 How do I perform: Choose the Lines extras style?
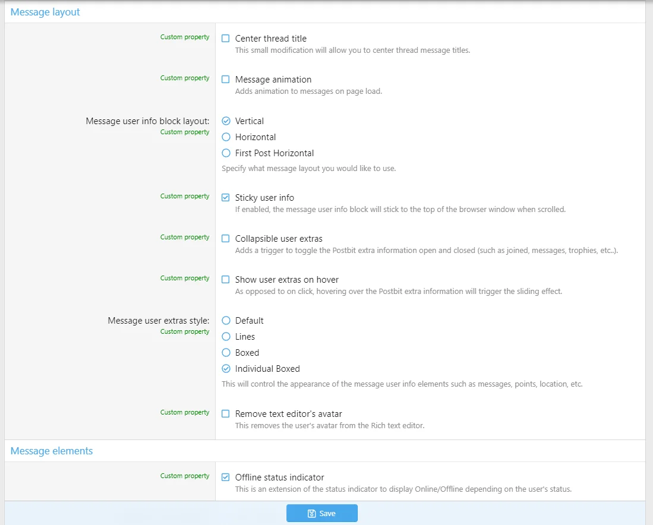click(x=226, y=337)
